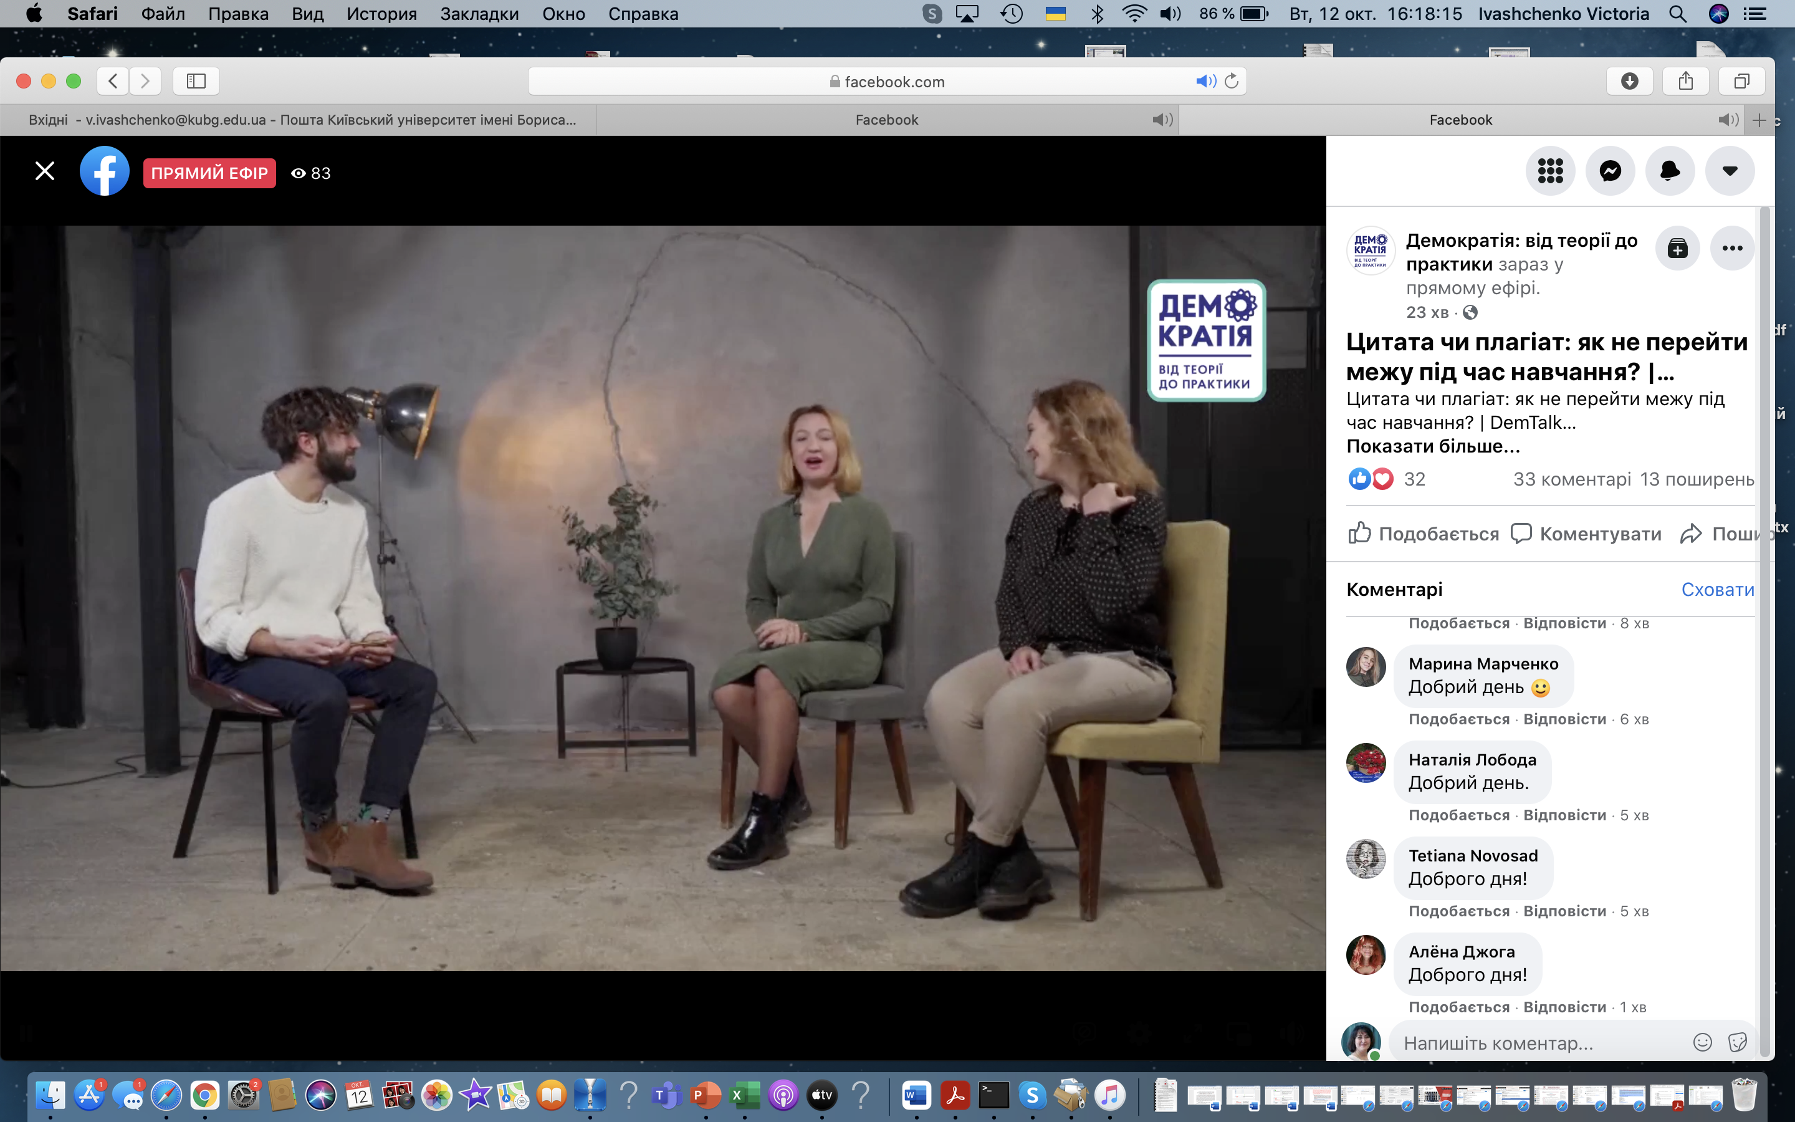Click the emoji icon in comment box
The image size is (1795, 1122).
pos(1702,1043)
